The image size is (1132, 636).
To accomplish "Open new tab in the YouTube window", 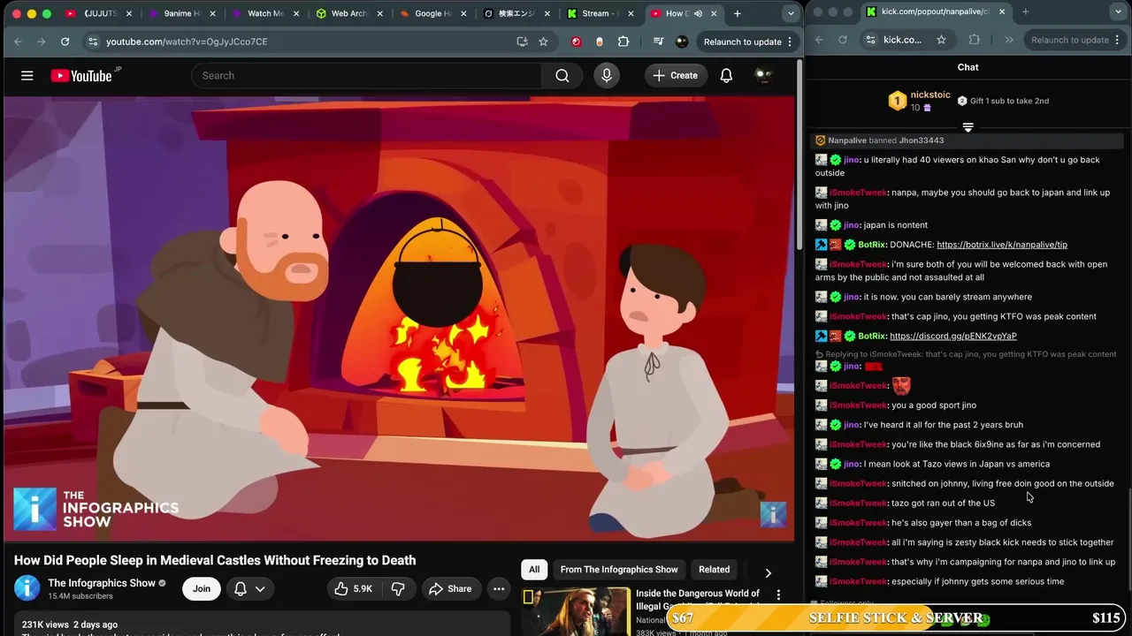I will click(738, 13).
